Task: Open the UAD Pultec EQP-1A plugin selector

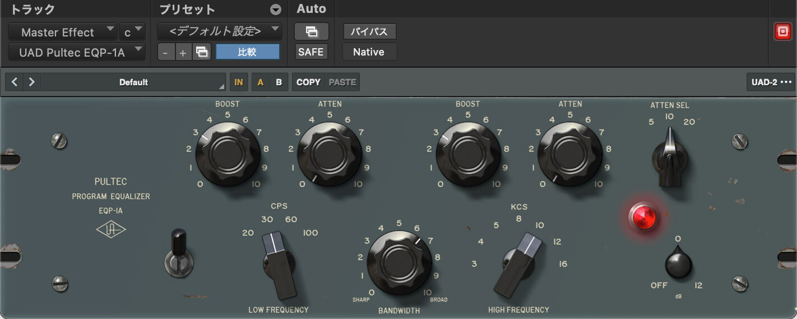Action: tap(77, 52)
